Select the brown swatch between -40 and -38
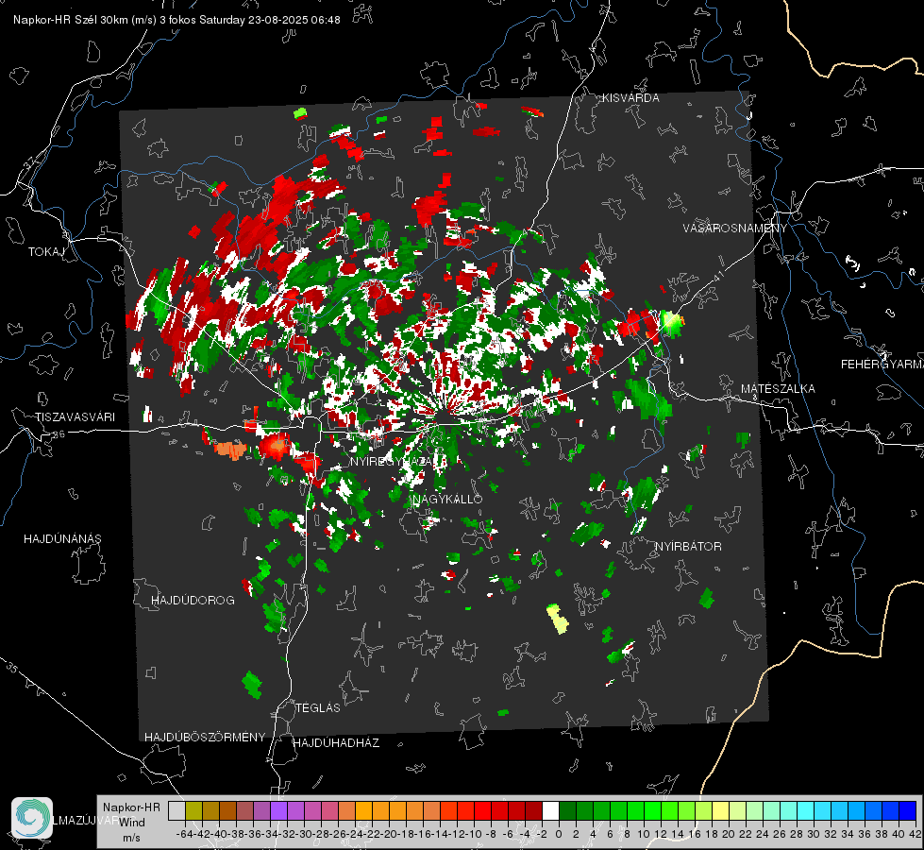This screenshot has width=924, height=850. click(228, 811)
